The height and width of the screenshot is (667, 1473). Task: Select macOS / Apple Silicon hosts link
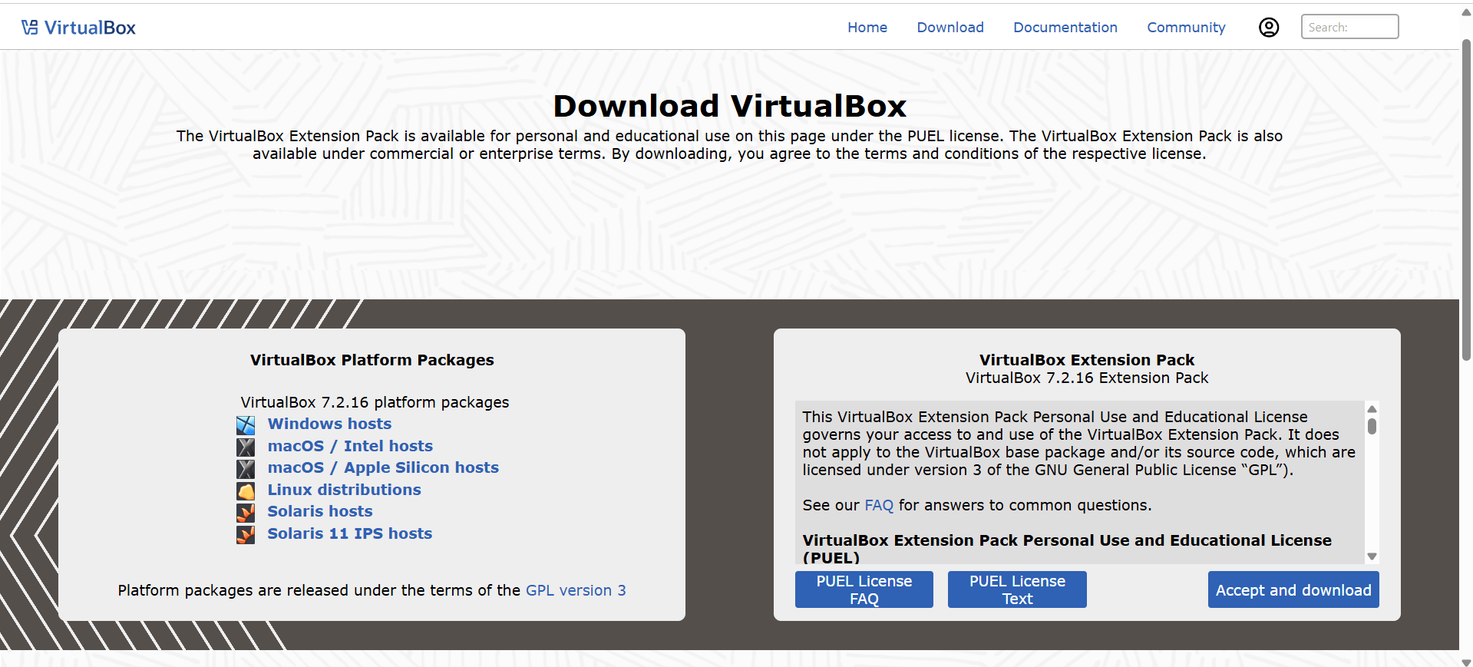click(x=383, y=467)
